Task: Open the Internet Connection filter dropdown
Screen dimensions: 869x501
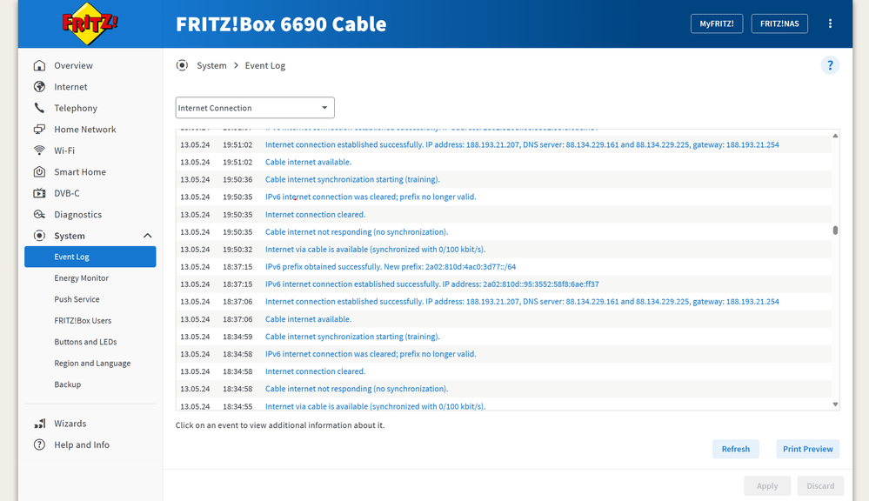Action: (x=255, y=108)
